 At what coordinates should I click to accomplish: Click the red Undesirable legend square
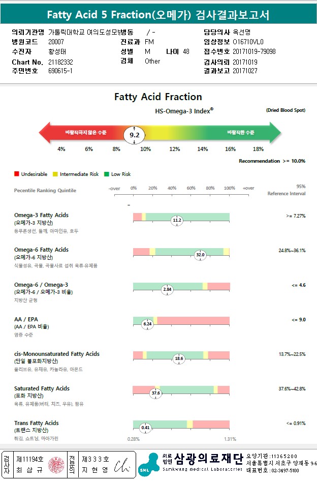(17, 174)
